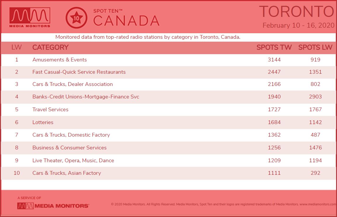This screenshot has height=217, width=337.
Task: Click the footer Media Monitors logo
Action: pos(53,206)
